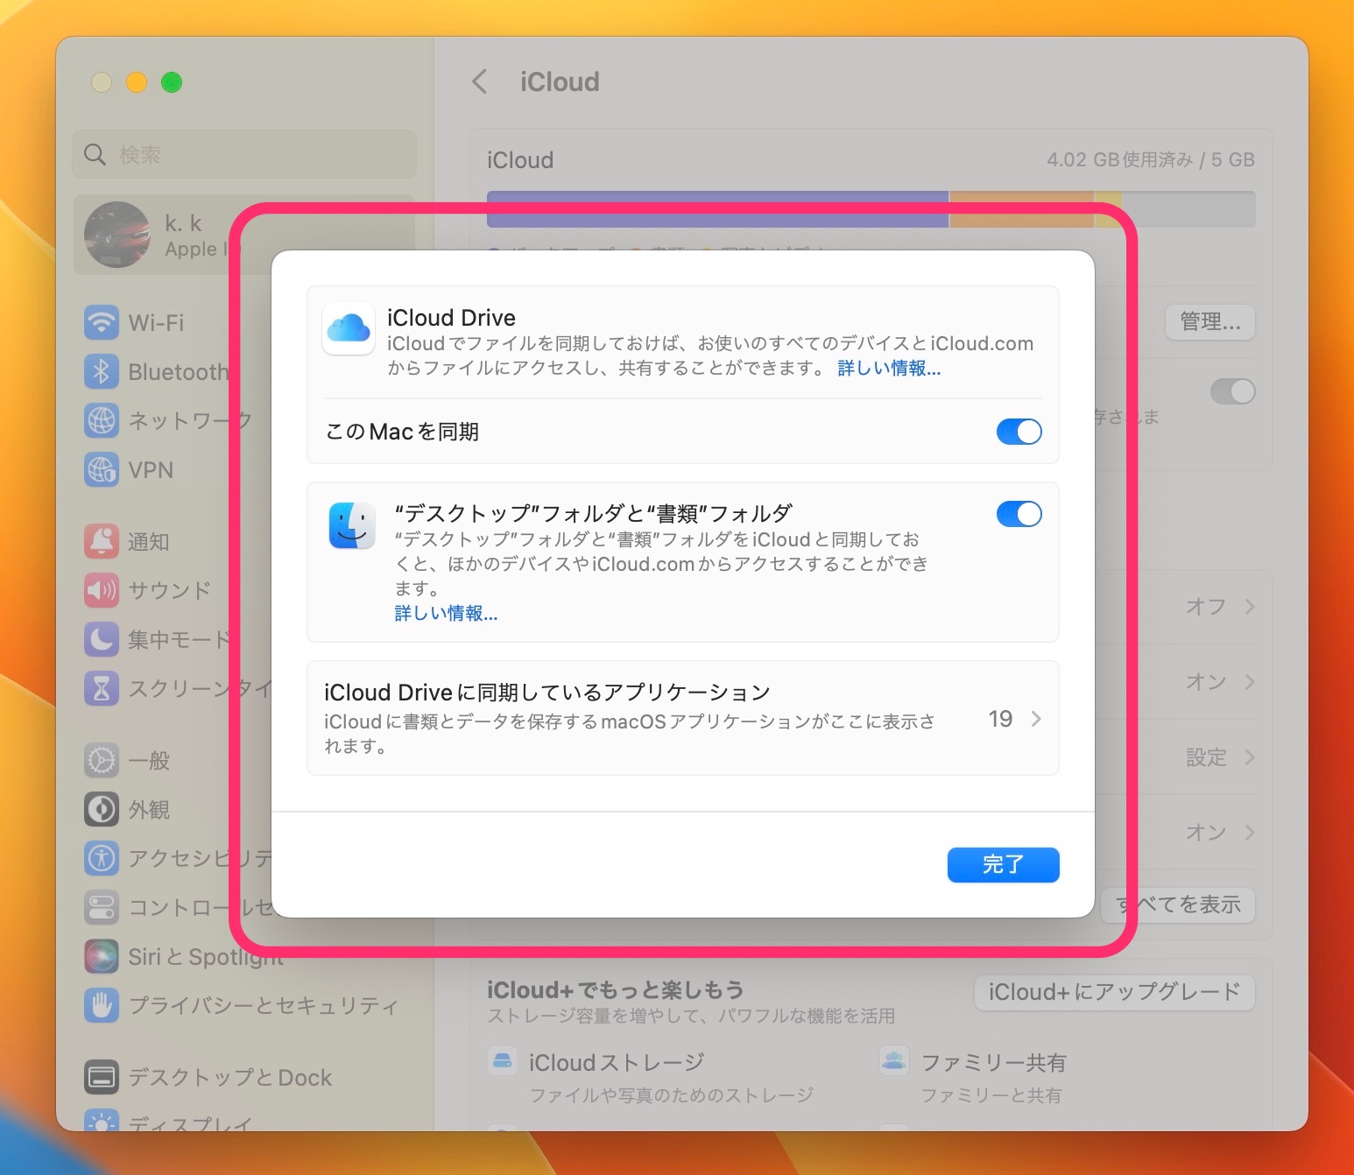Screen dimensions: 1354x1175
Task: Click the General gear icon (一般)
Action: tap(102, 760)
